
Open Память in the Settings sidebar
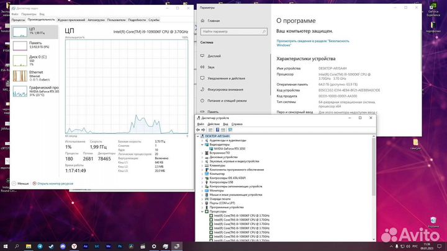pos(213,112)
